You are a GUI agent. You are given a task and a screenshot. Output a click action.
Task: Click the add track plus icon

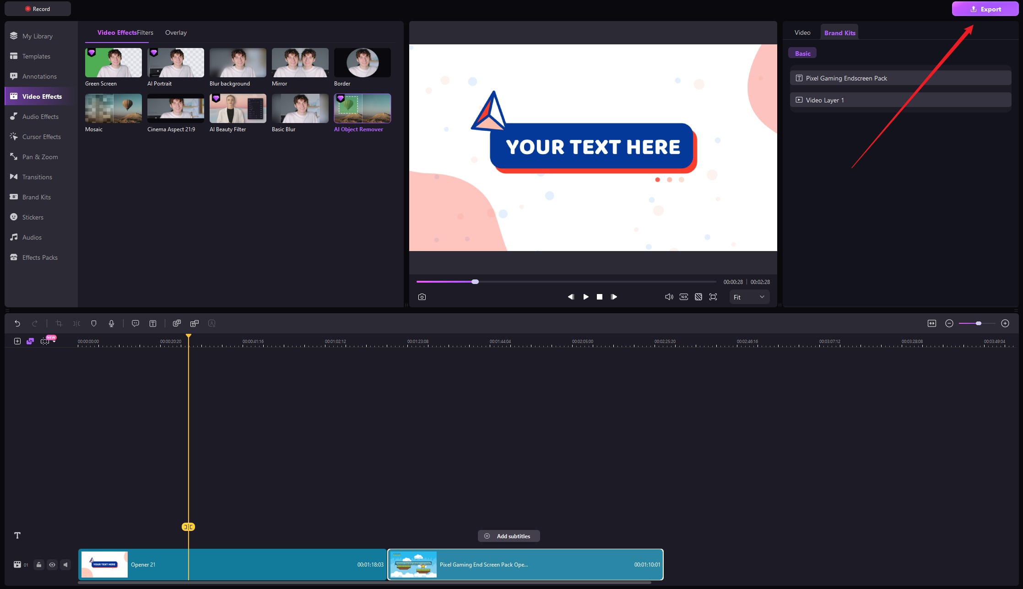(17, 341)
